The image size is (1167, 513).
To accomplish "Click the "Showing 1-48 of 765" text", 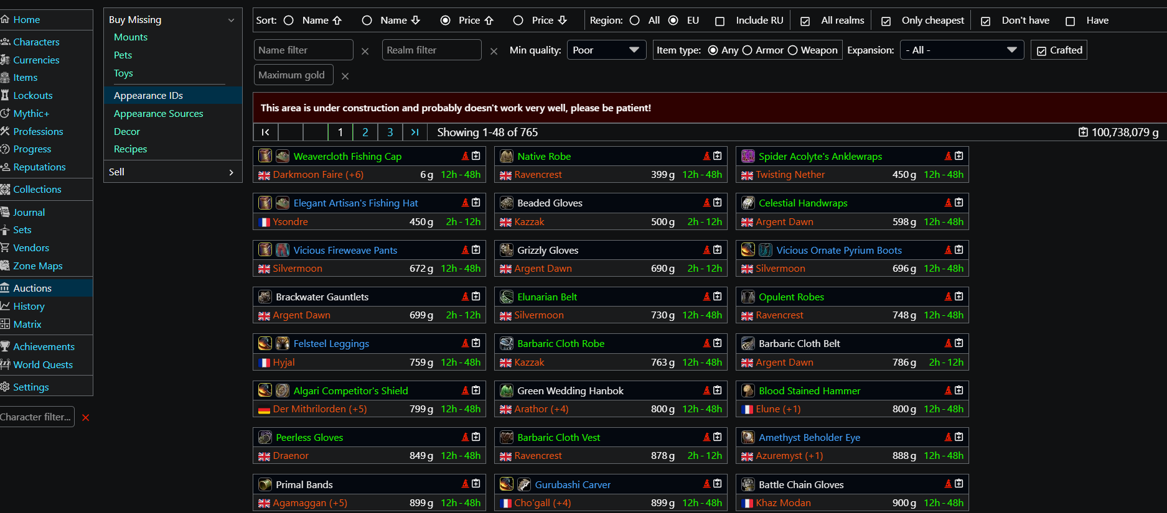I will click(487, 132).
